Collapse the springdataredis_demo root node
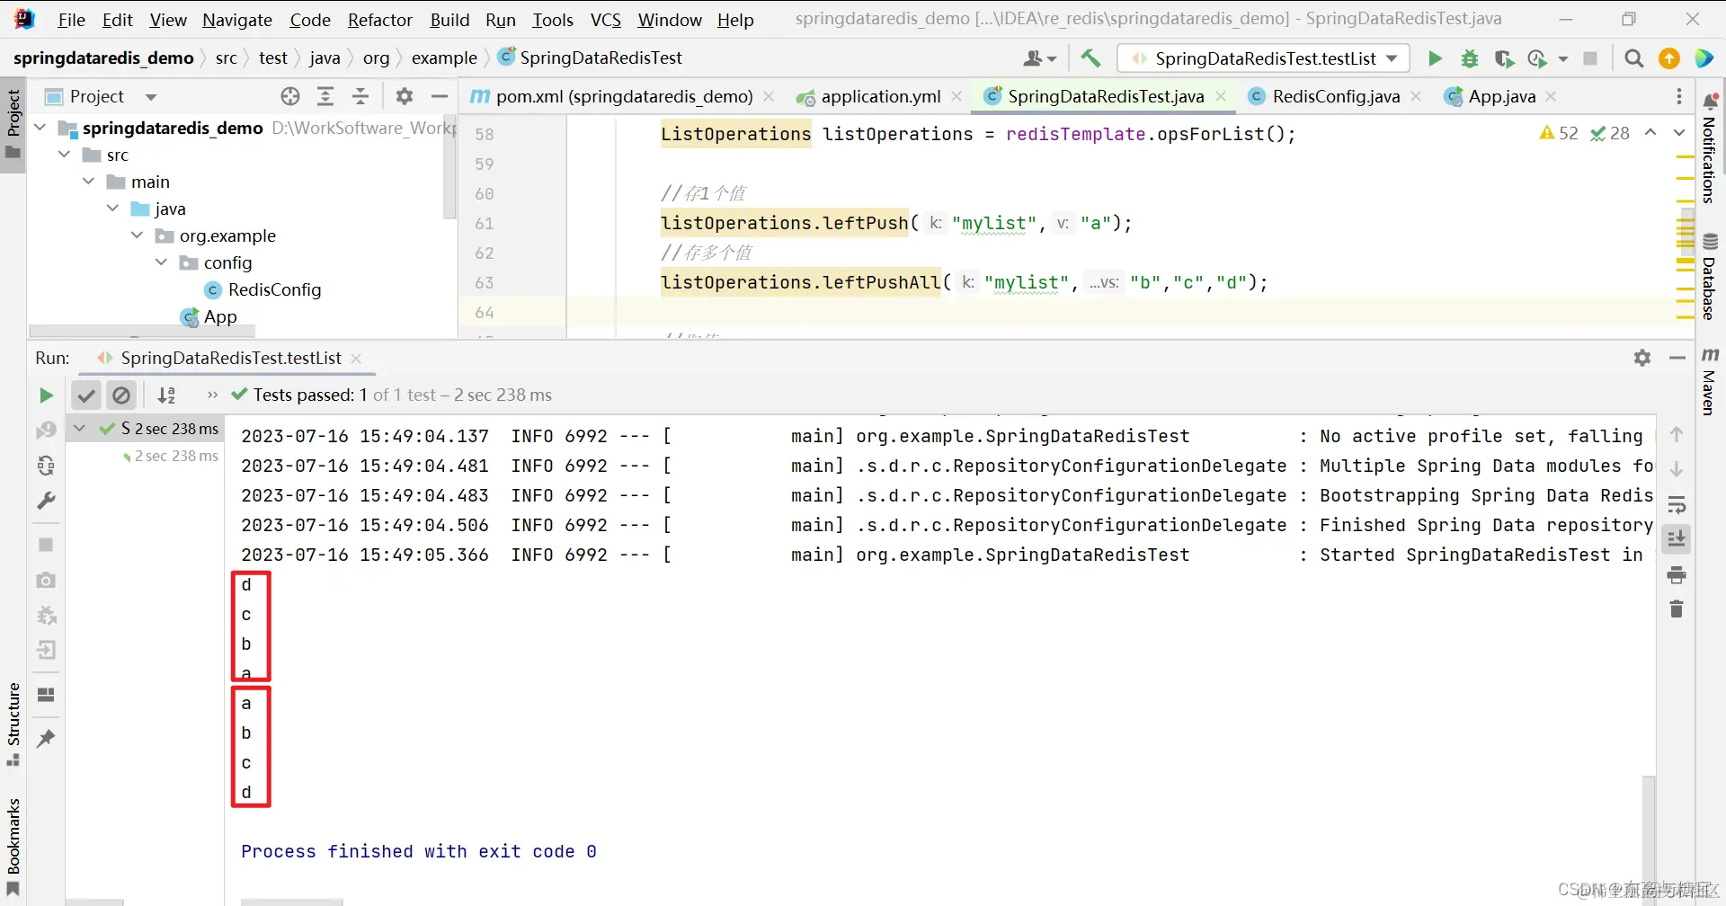Viewport: 1726px width, 906px height. pyautogui.click(x=40, y=128)
